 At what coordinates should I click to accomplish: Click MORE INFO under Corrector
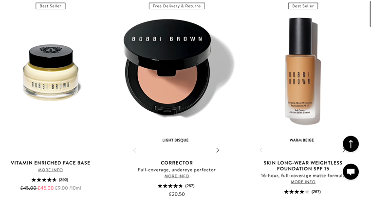(177, 176)
